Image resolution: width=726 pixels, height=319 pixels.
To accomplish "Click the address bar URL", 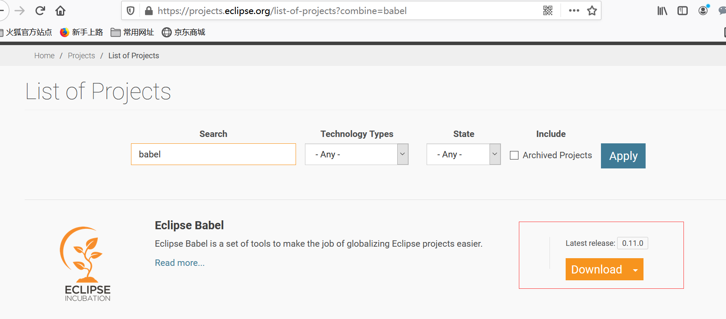I will (282, 11).
